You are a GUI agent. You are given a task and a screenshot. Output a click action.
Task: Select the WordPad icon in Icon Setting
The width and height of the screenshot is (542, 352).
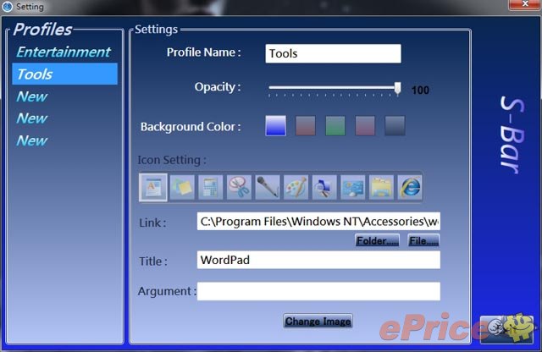153,187
